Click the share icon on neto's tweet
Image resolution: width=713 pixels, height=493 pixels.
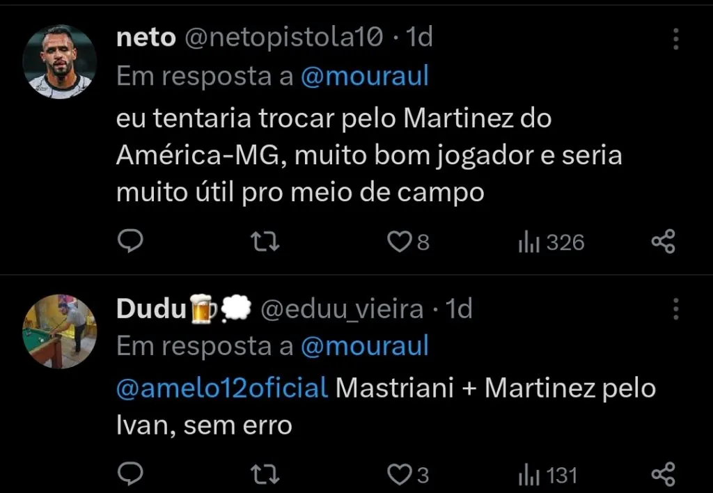click(664, 240)
